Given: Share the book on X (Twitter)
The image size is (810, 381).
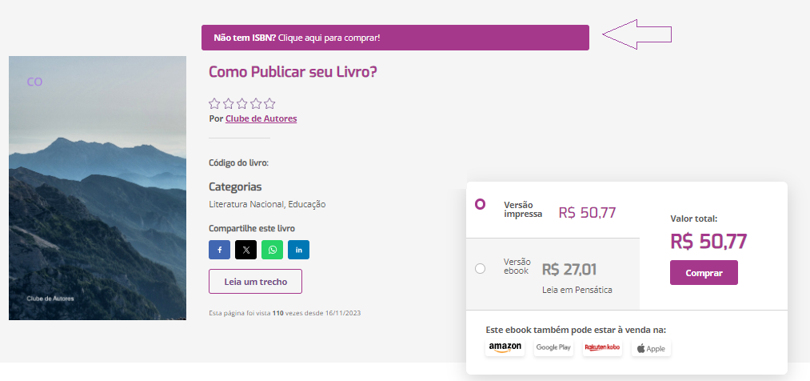Looking at the screenshot, I should (246, 250).
